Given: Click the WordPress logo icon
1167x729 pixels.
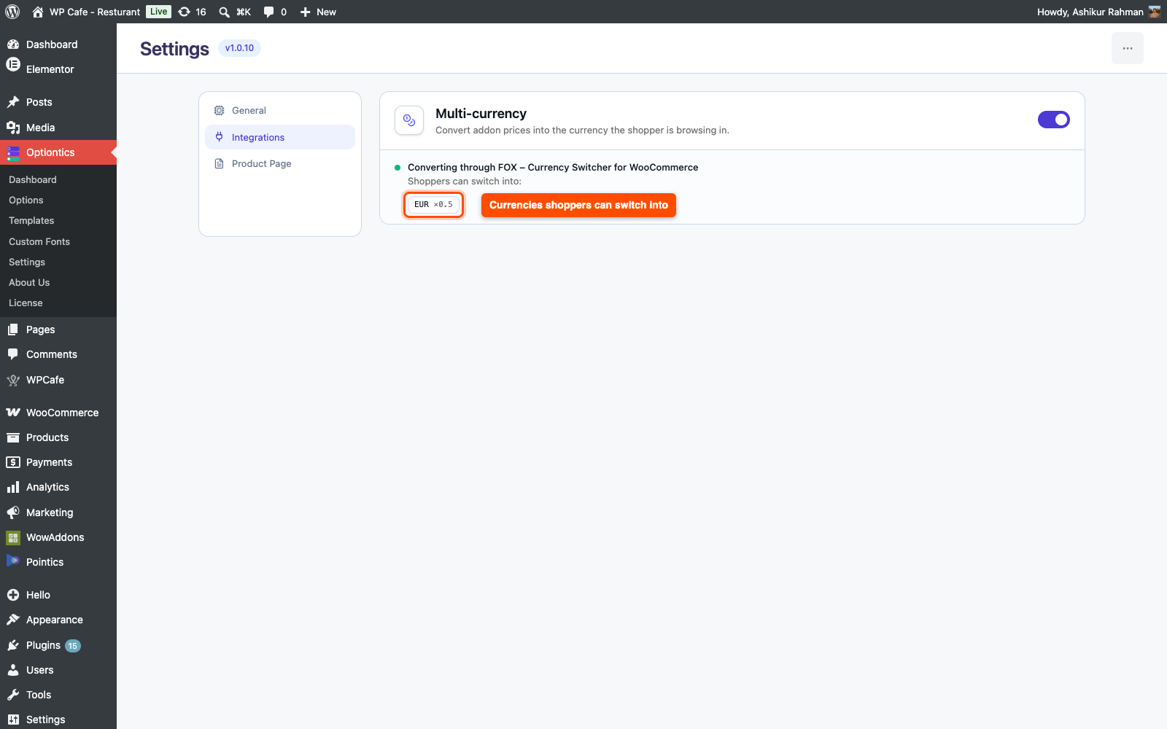Looking at the screenshot, I should [x=12, y=12].
